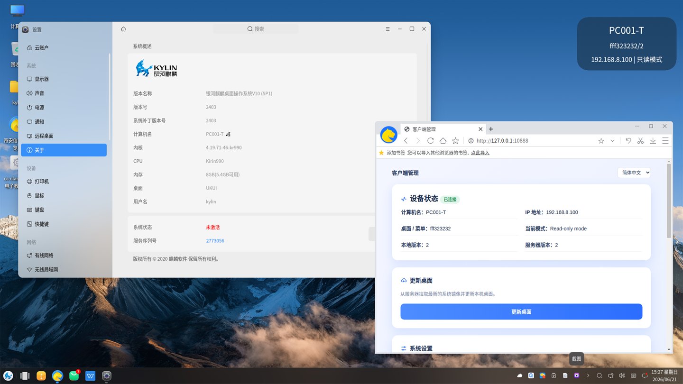Open the 简体中文 language dropdown
Image resolution: width=683 pixels, height=384 pixels.
634,173
